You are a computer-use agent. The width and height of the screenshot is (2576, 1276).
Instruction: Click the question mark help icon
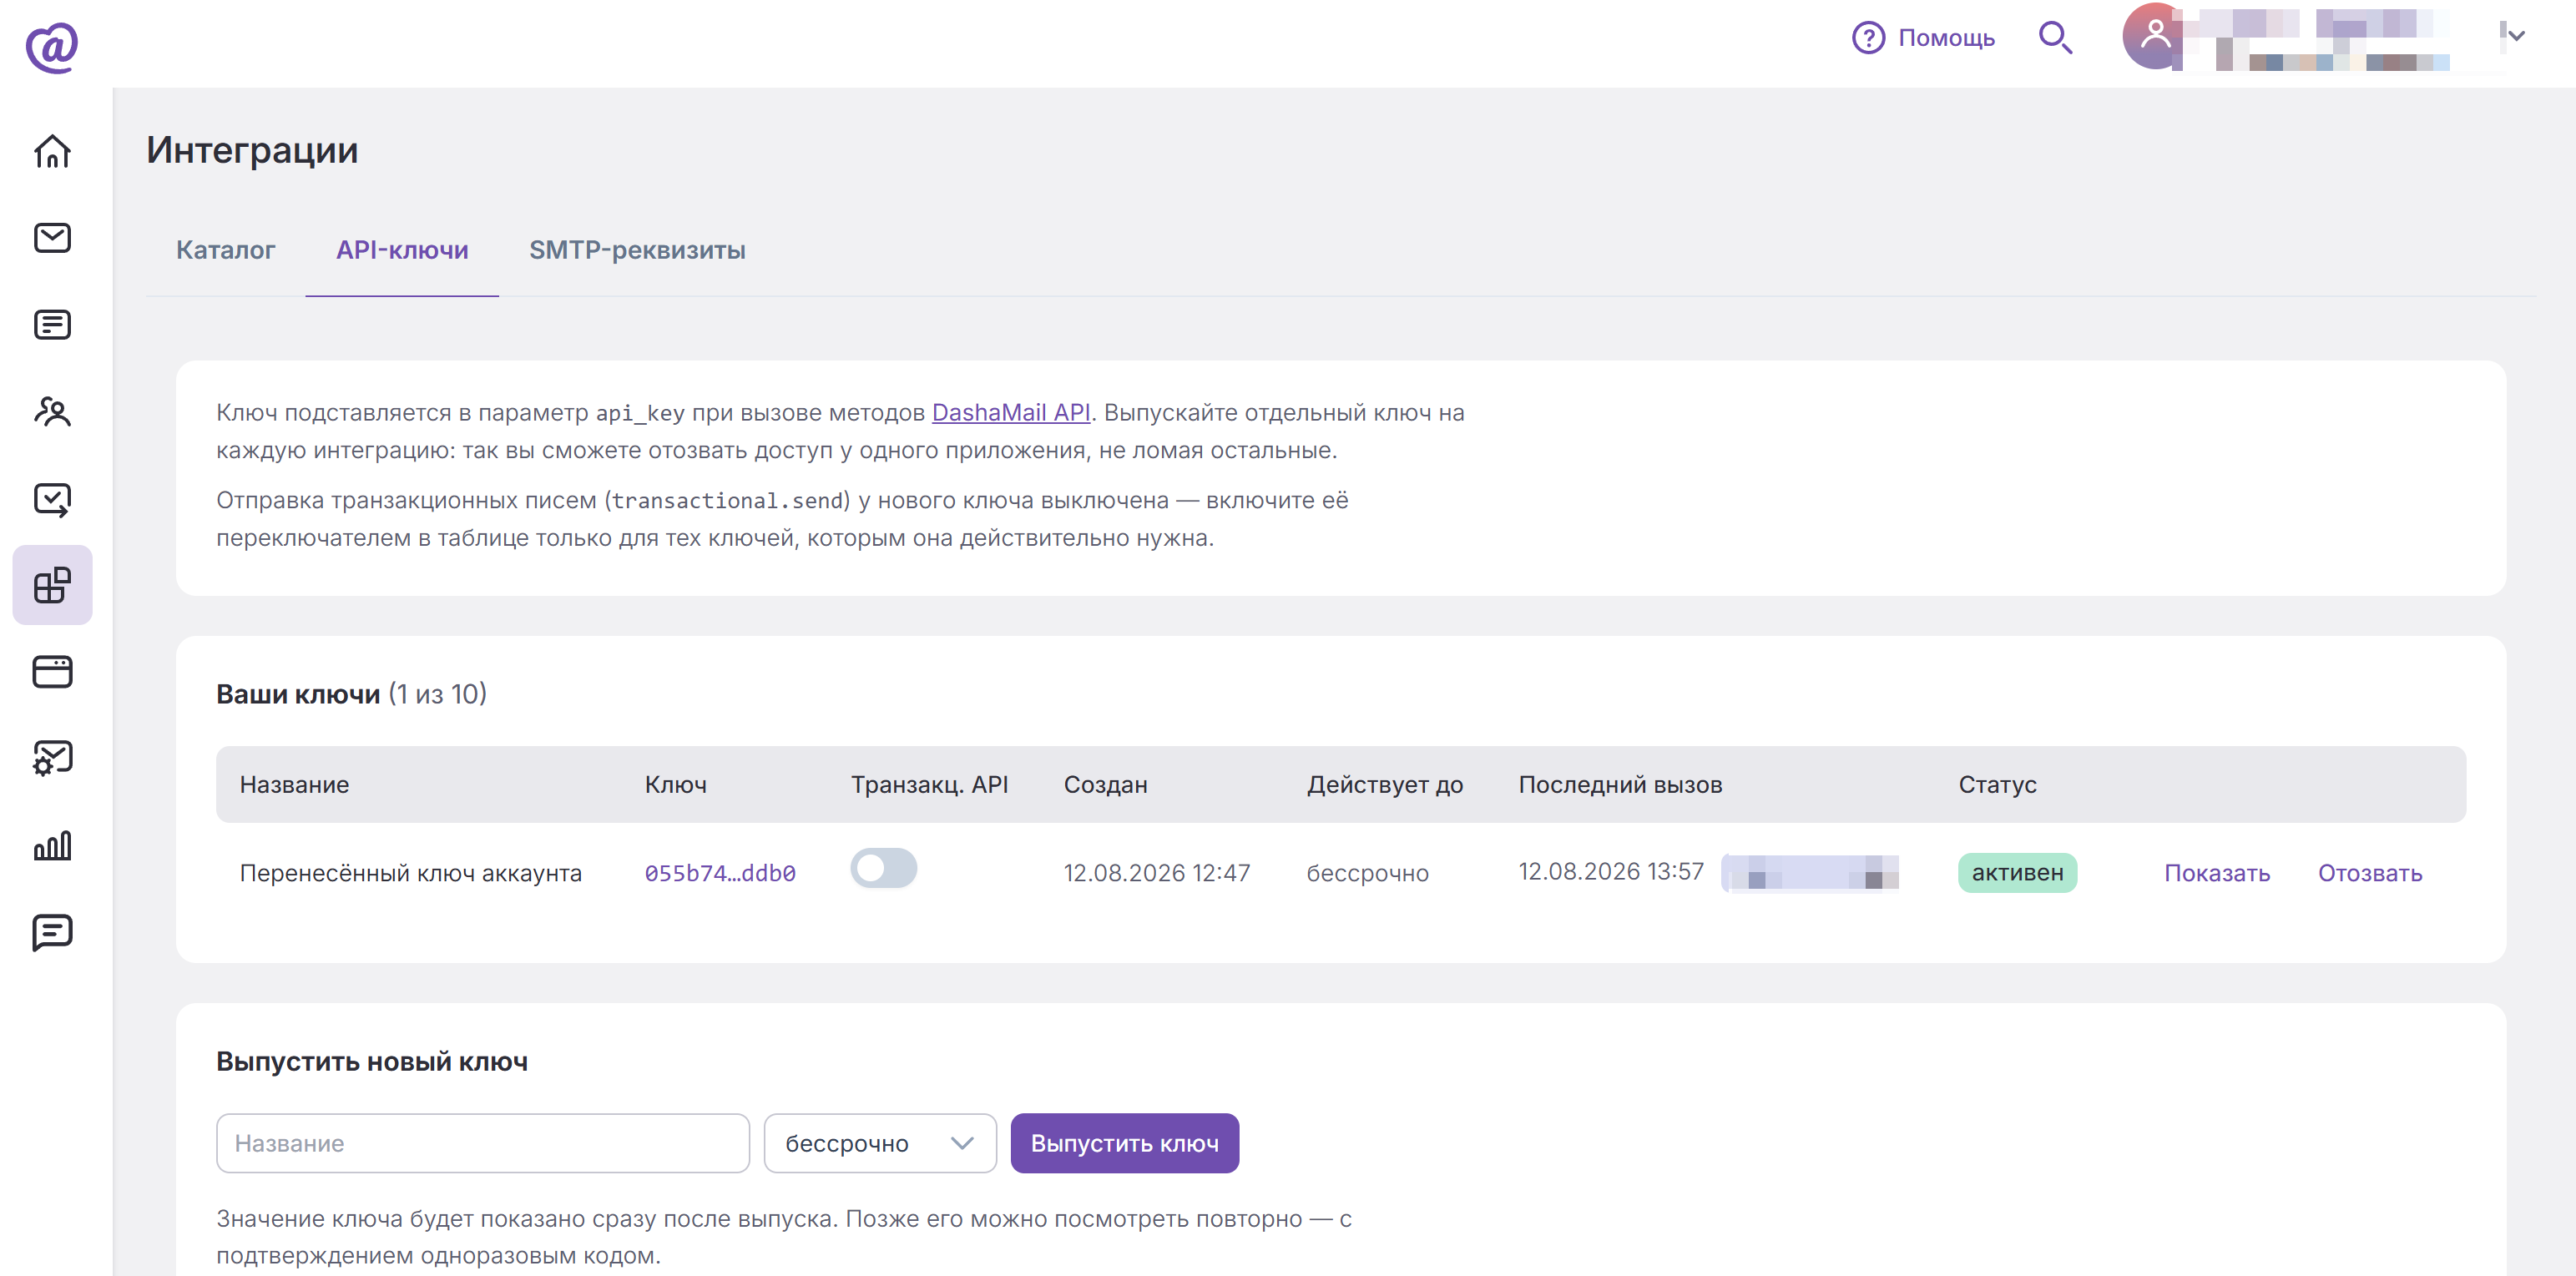click(x=1868, y=38)
